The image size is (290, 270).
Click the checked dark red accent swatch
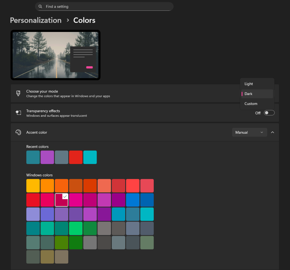point(61,200)
